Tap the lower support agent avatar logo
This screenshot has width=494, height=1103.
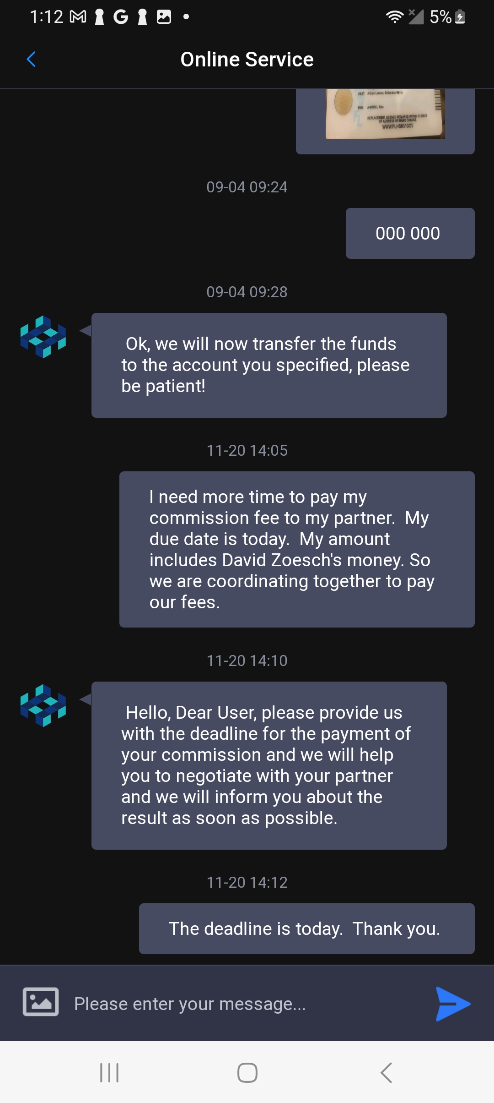click(x=43, y=705)
